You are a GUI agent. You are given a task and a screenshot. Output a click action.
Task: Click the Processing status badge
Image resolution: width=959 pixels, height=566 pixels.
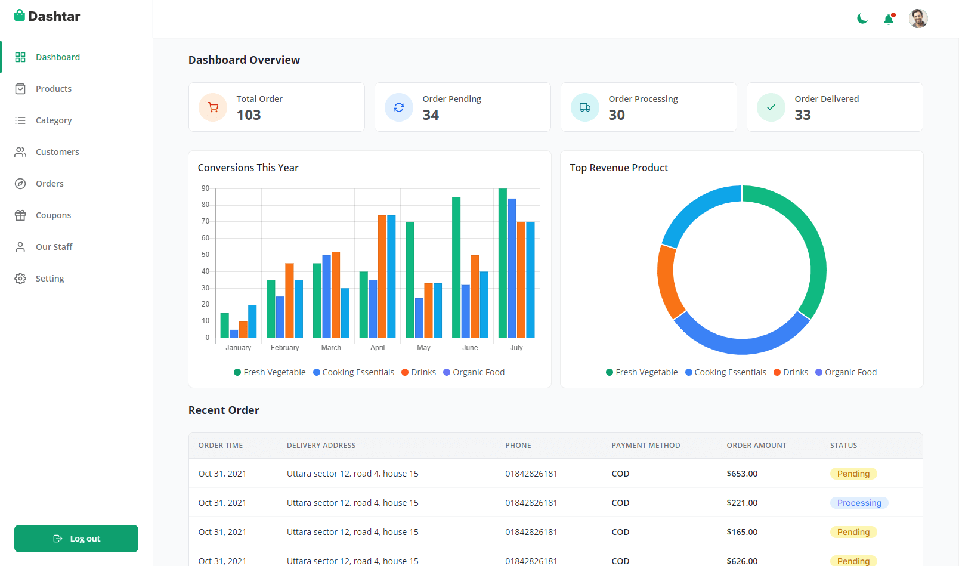(x=859, y=503)
